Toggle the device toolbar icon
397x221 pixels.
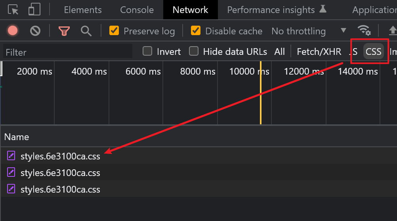[35, 10]
